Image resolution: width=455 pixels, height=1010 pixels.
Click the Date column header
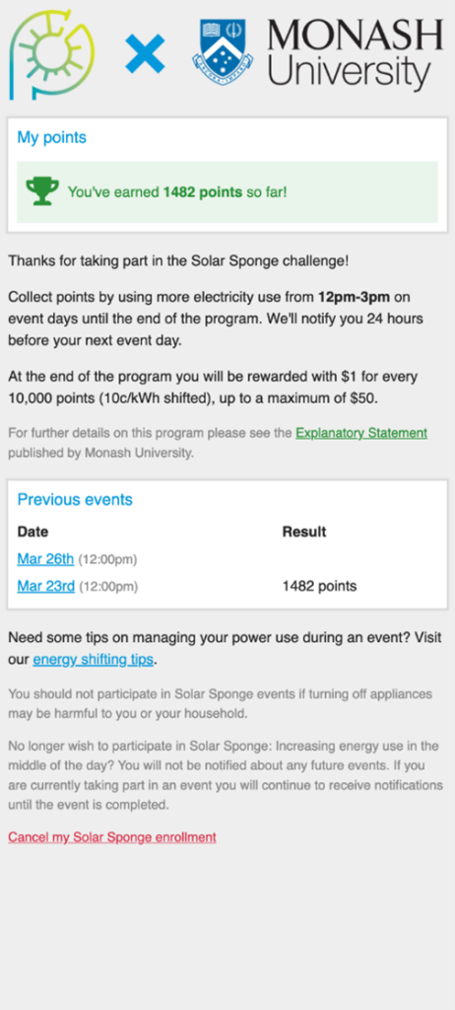tap(32, 532)
